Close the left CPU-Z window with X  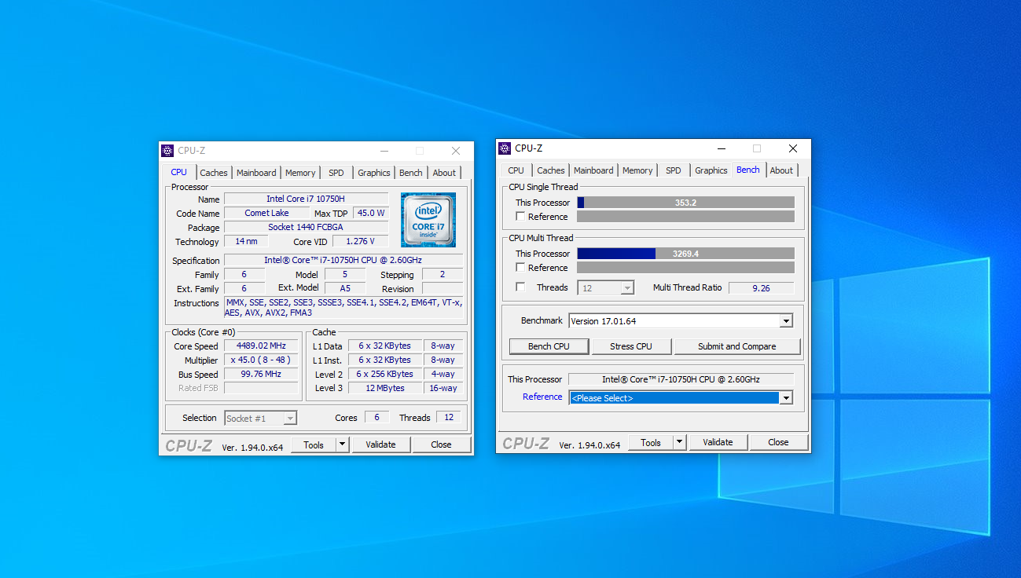click(x=456, y=151)
